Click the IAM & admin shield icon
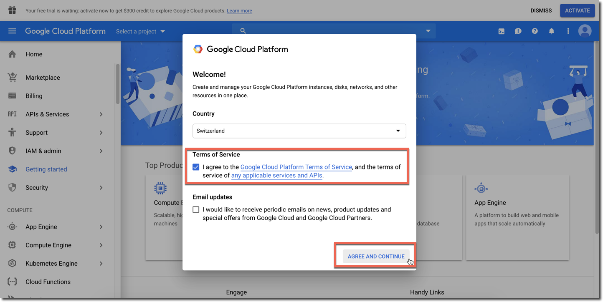Screen dimensions: 603x302 [12, 151]
